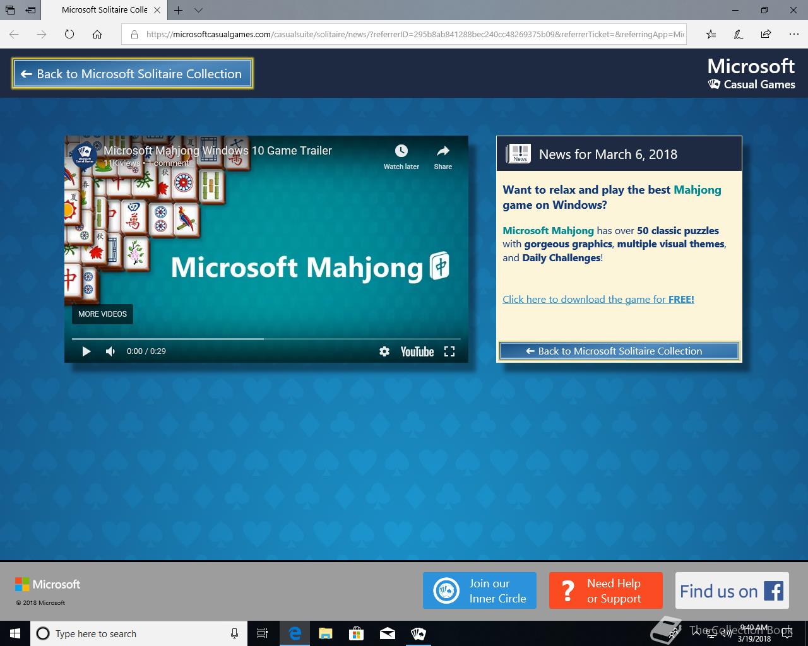The height and width of the screenshot is (646, 808).
Task: Click Type here to search box
Action: point(138,633)
